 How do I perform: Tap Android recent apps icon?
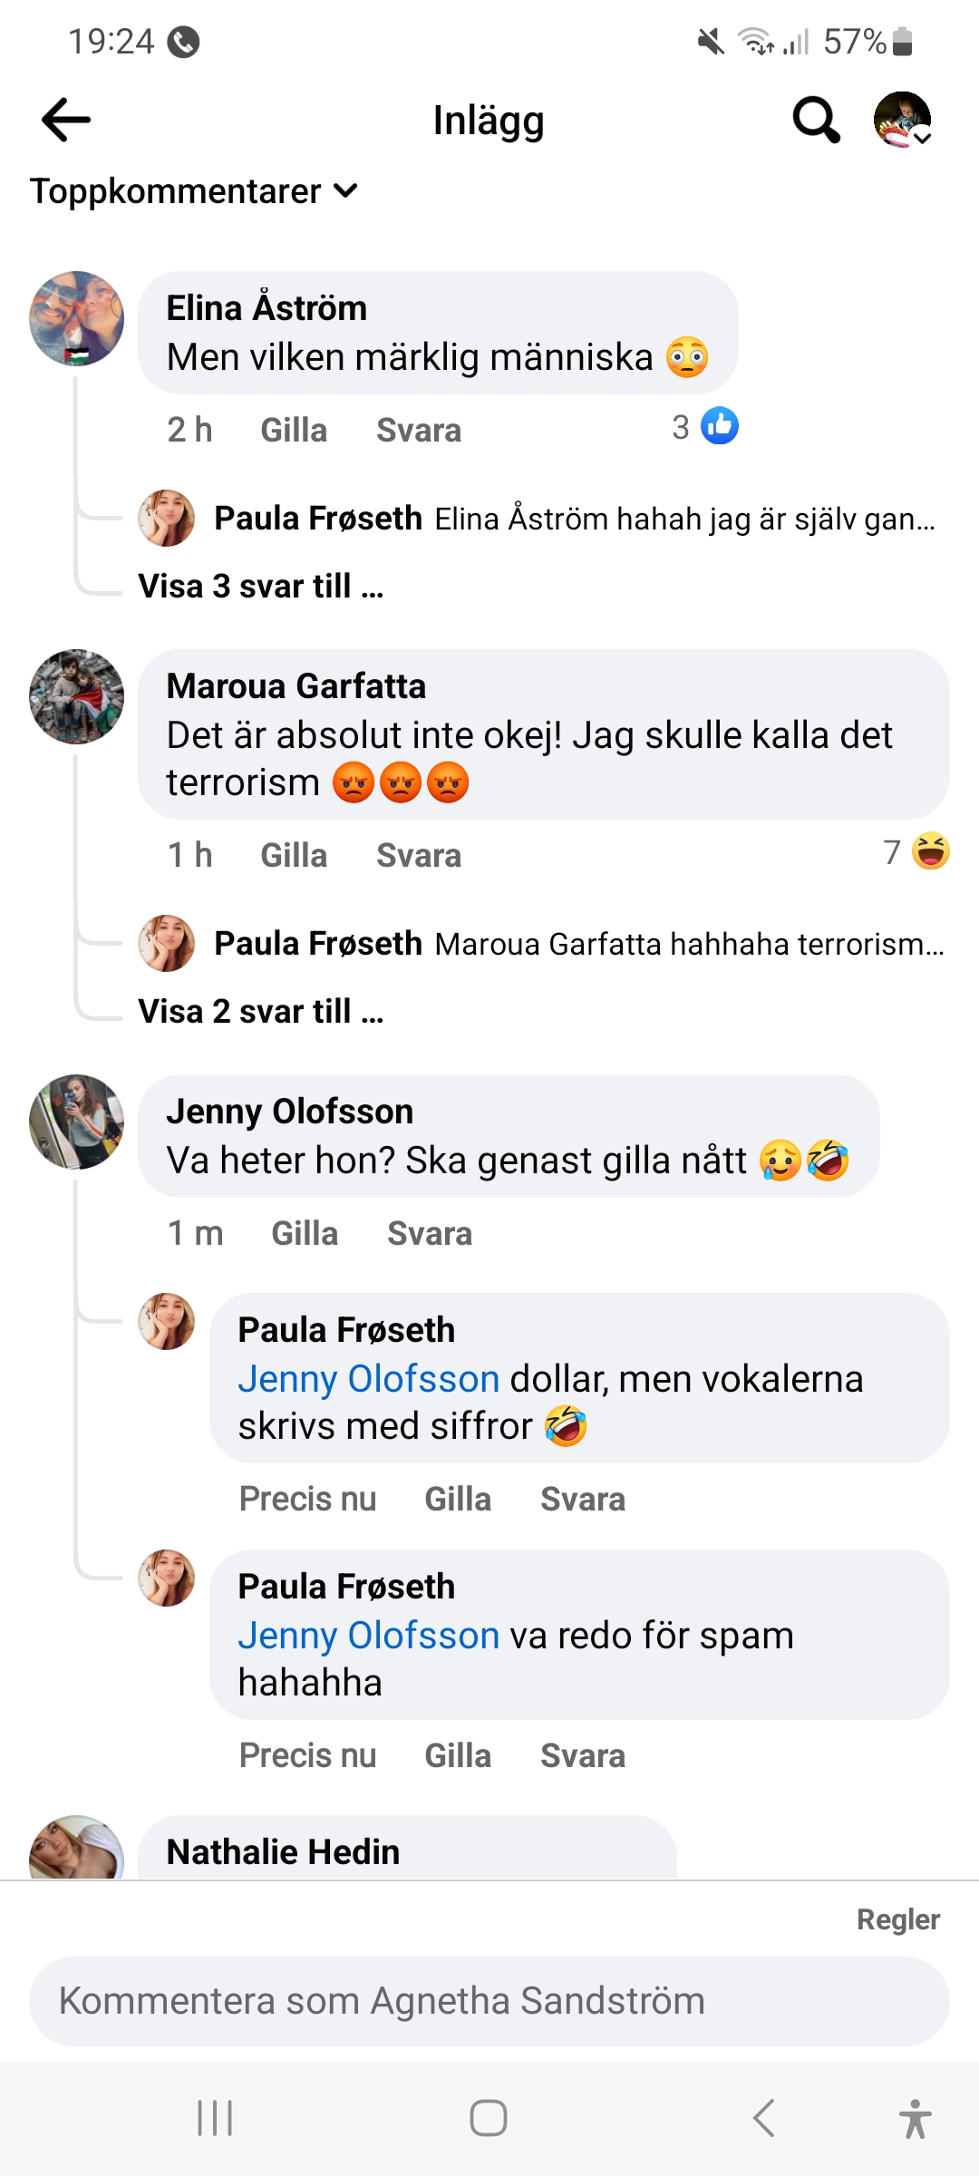tap(215, 2118)
